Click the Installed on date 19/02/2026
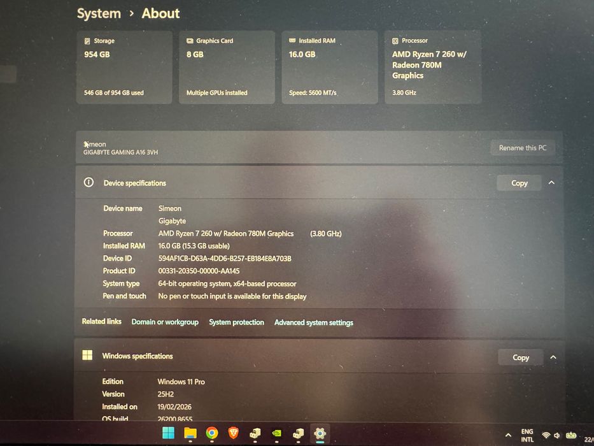This screenshot has height=446, width=594. click(174, 407)
